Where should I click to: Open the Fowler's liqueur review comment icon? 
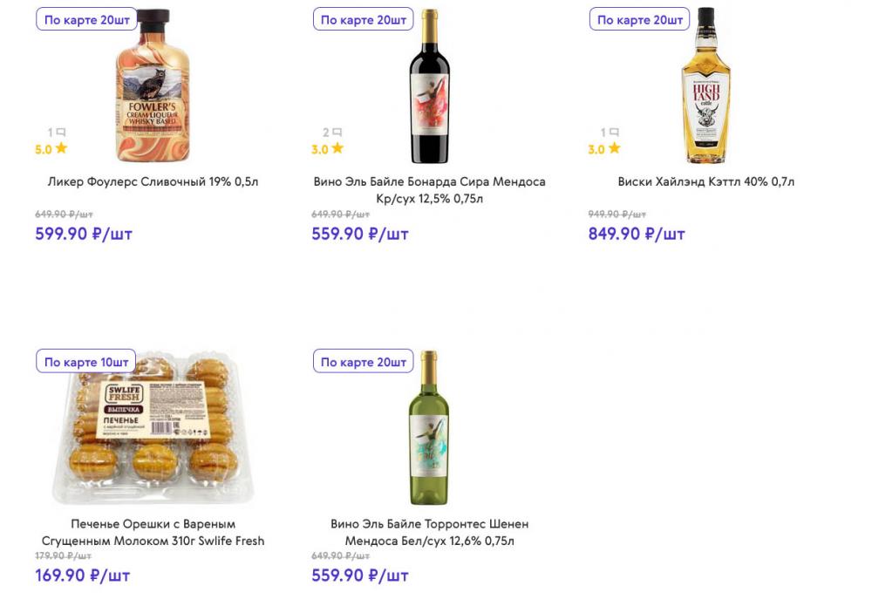click(x=61, y=133)
